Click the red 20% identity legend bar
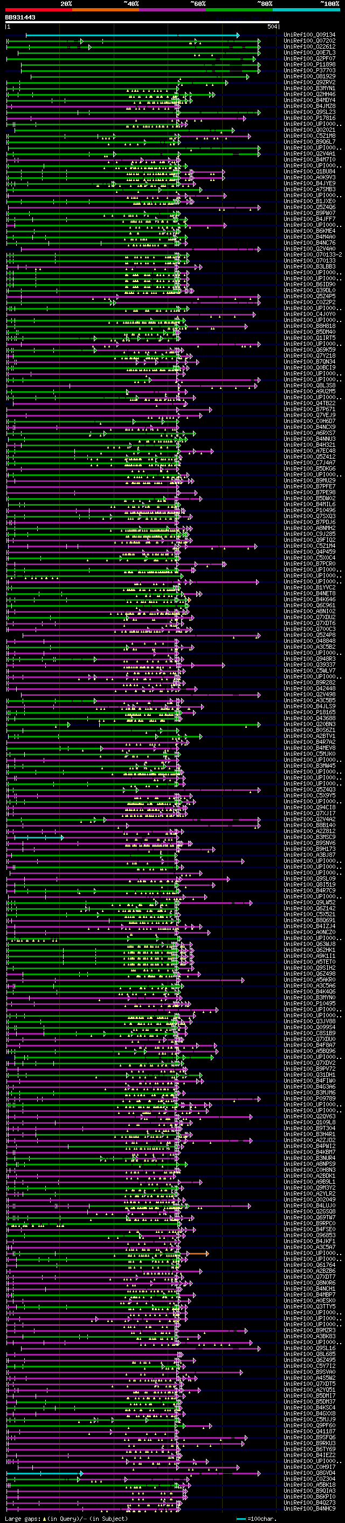Image resolution: width=345 pixels, height=1523 pixels. (38, 10)
